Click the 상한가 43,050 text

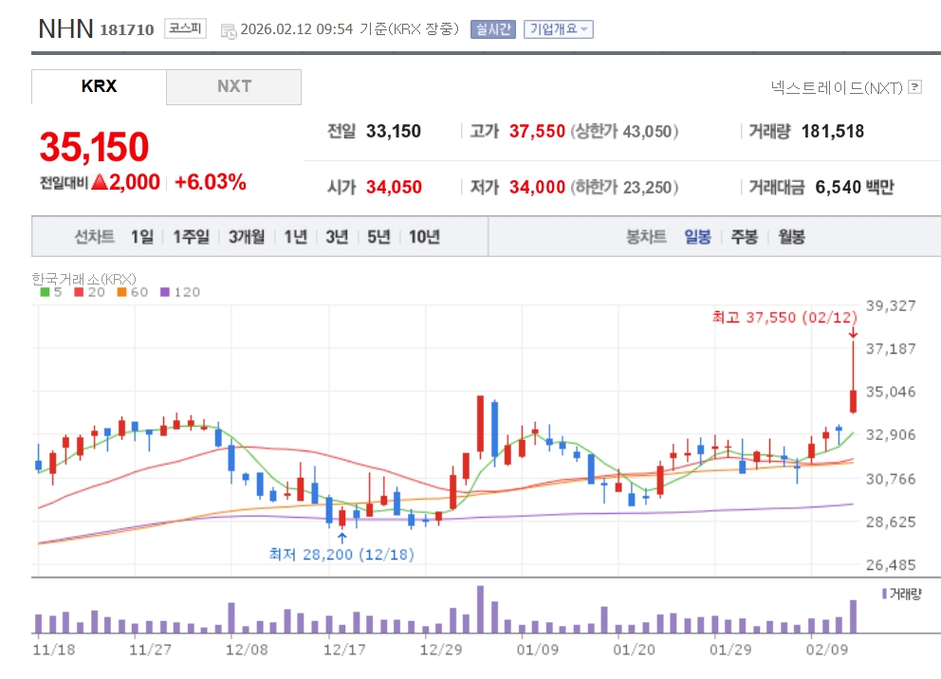(624, 132)
